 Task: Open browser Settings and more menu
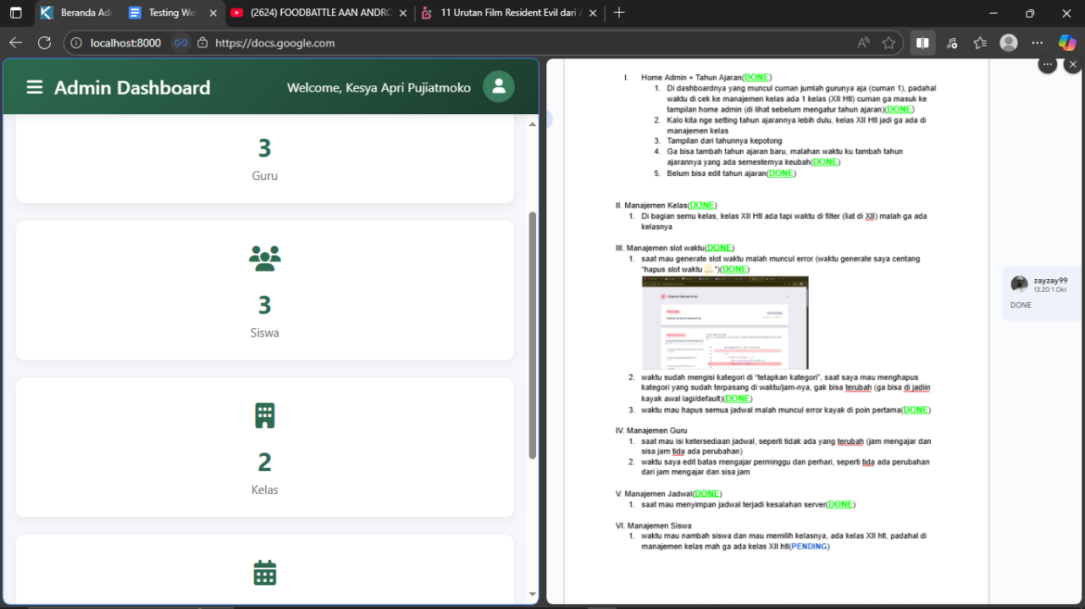(x=1038, y=42)
